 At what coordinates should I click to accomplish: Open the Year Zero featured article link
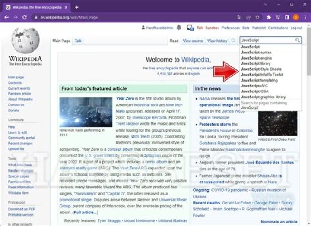[125, 99]
